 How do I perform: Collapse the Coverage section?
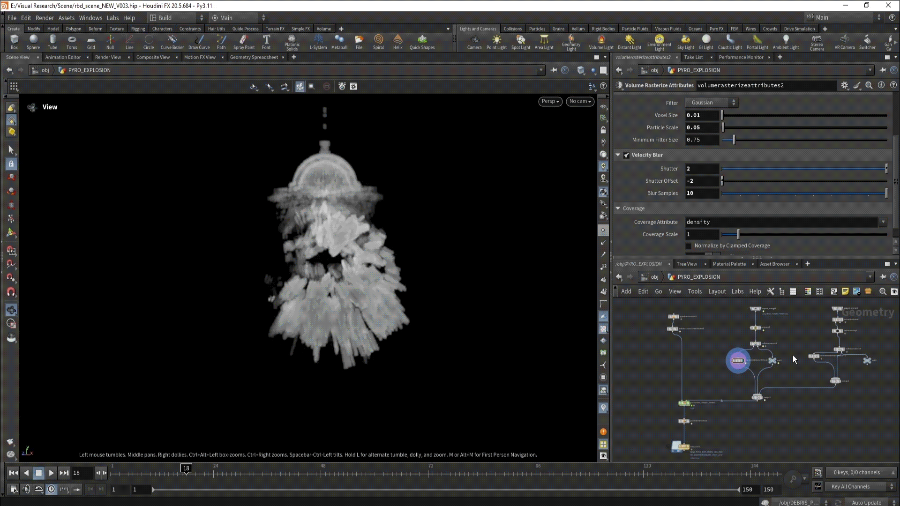[618, 208]
